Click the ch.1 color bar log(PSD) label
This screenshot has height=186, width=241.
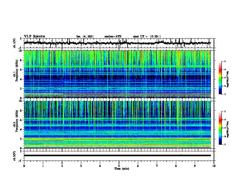point(228,79)
